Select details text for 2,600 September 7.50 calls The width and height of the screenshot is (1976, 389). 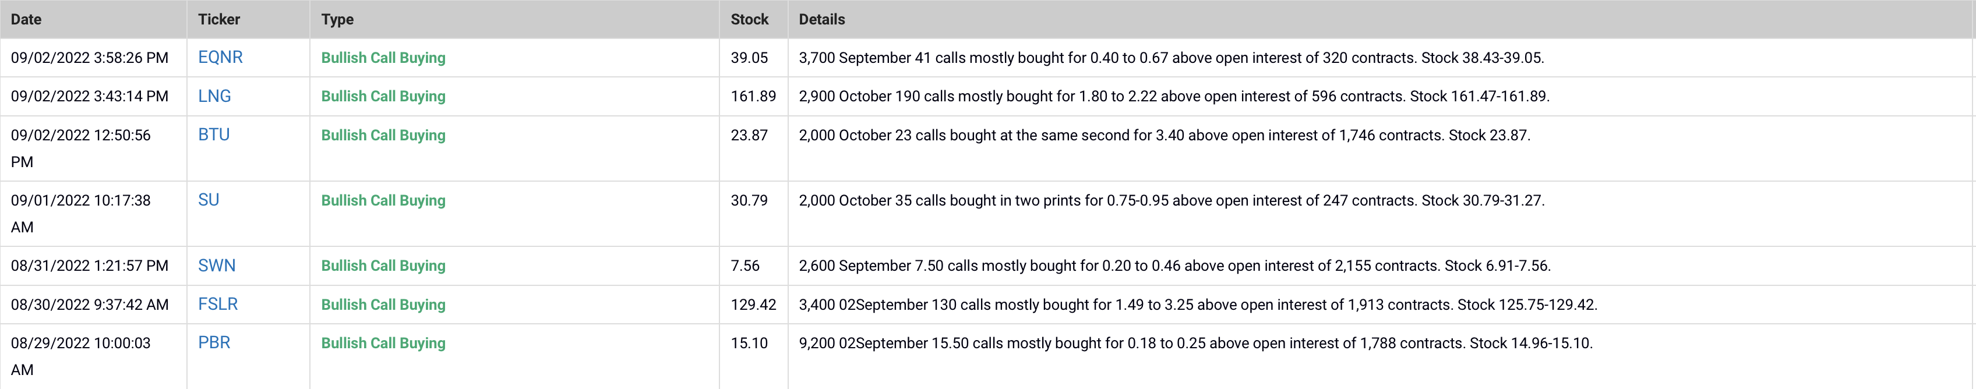1174,266
